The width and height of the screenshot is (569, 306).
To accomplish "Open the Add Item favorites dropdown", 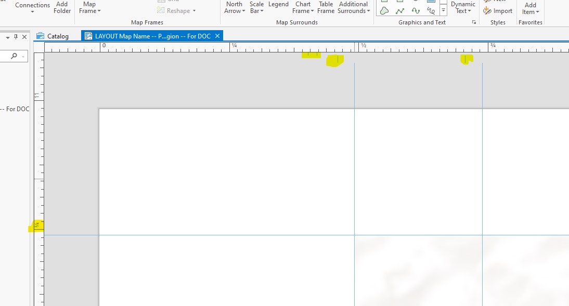I will (530, 8).
